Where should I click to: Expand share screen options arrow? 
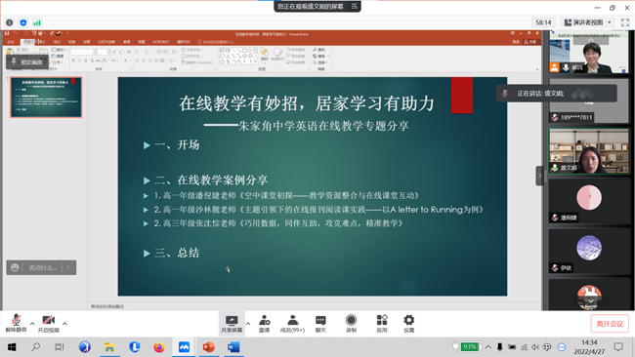[248, 324]
